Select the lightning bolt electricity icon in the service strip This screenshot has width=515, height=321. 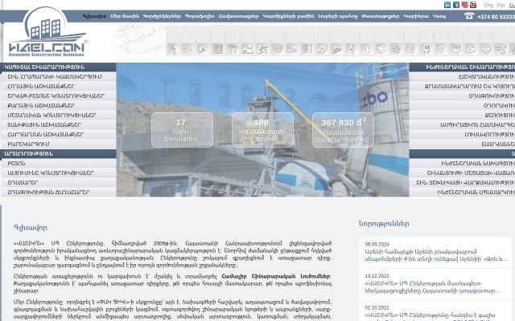pyautogui.click(x=352, y=49)
